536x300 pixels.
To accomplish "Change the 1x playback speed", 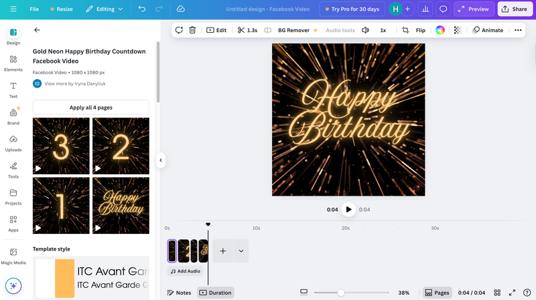I will click(383, 30).
